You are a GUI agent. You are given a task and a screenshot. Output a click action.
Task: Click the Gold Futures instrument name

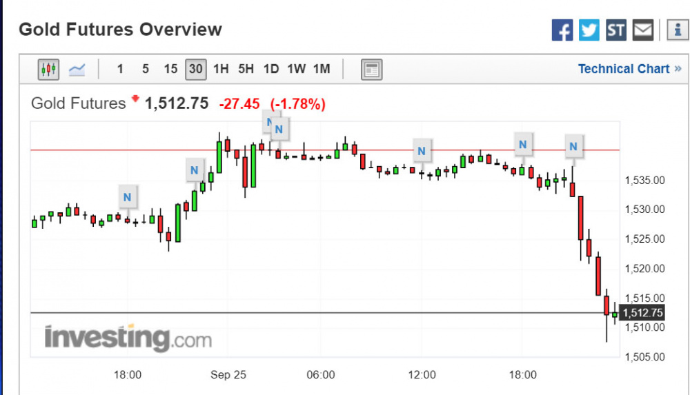click(x=79, y=103)
